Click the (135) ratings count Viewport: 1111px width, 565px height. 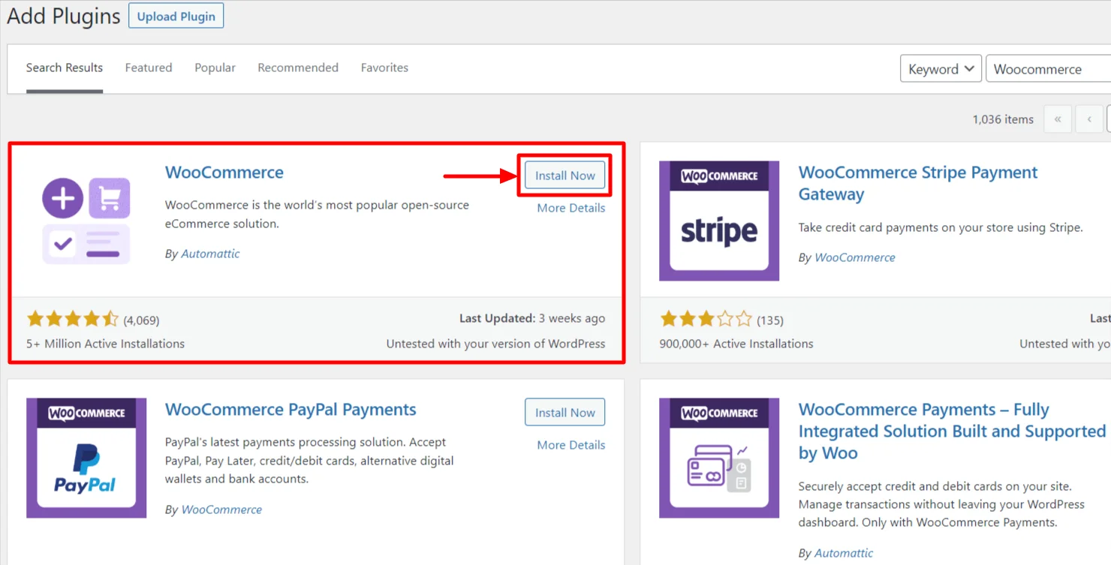pyautogui.click(x=770, y=320)
